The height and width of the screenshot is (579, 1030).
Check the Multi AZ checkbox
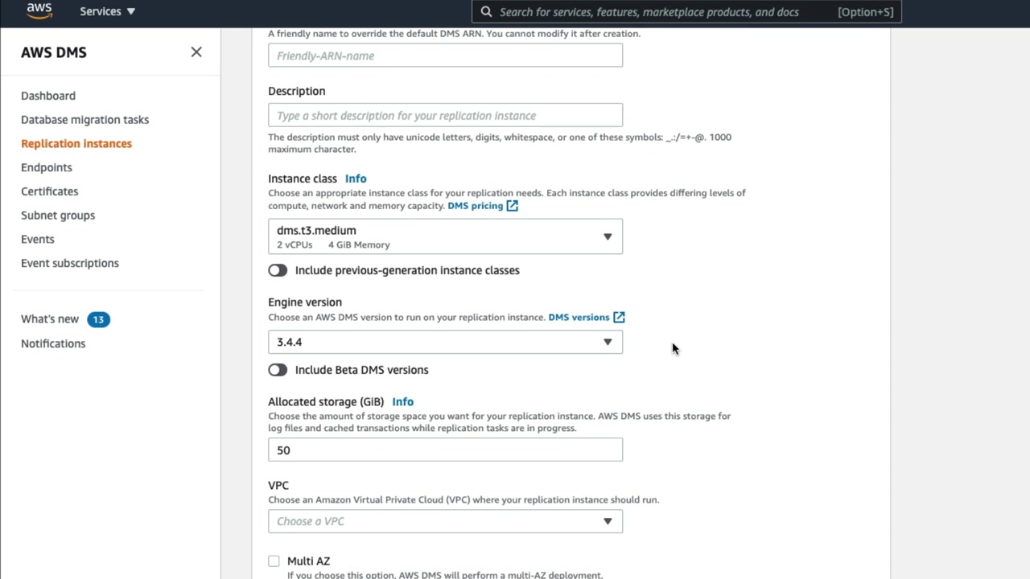(274, 561)
